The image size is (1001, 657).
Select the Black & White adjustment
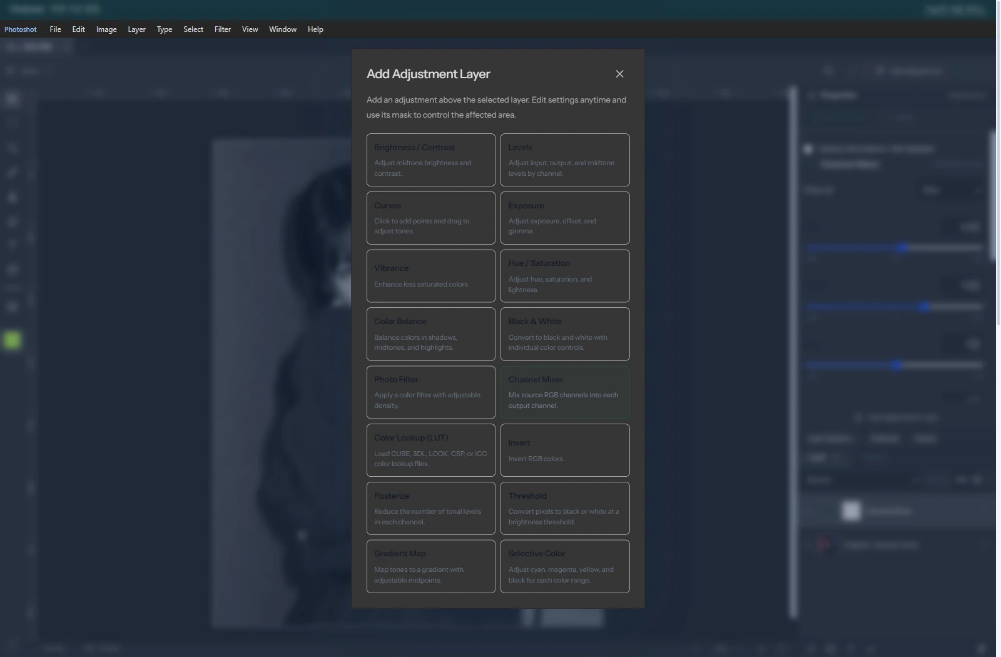click(x=565, y=334)
